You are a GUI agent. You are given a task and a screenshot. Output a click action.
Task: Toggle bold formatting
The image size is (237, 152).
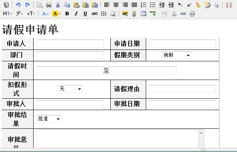[67, 14]
